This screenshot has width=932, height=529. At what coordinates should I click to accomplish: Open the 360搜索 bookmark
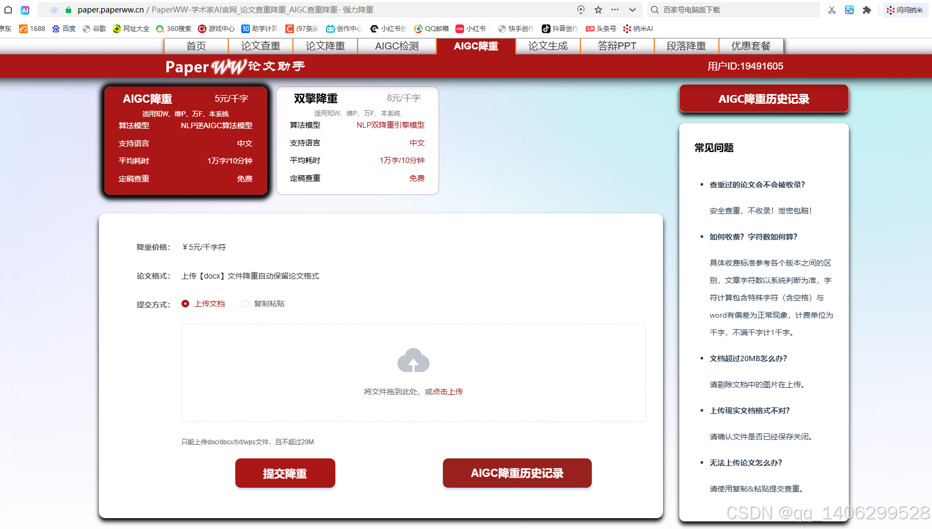coord(173,28)
